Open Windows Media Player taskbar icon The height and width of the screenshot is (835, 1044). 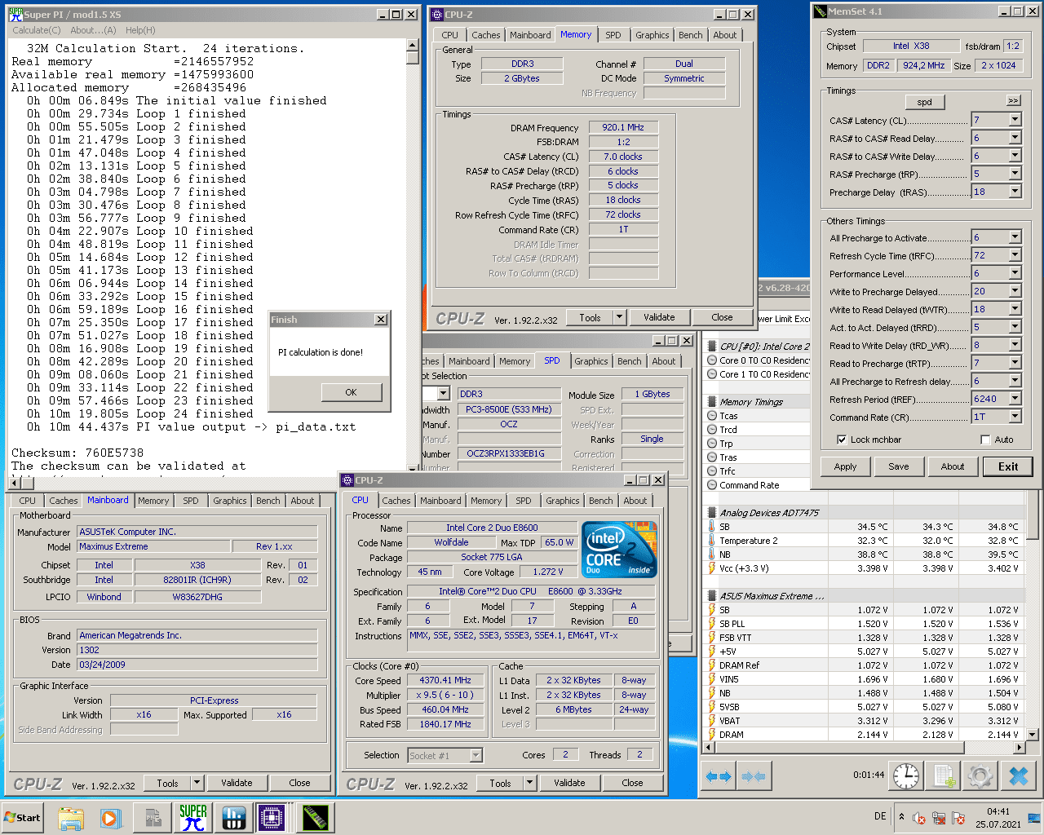111,817
